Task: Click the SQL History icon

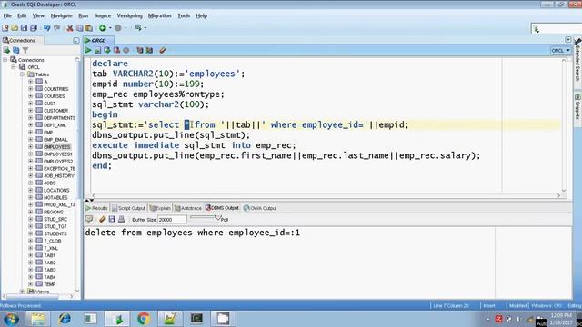Action: pos(139,50)
